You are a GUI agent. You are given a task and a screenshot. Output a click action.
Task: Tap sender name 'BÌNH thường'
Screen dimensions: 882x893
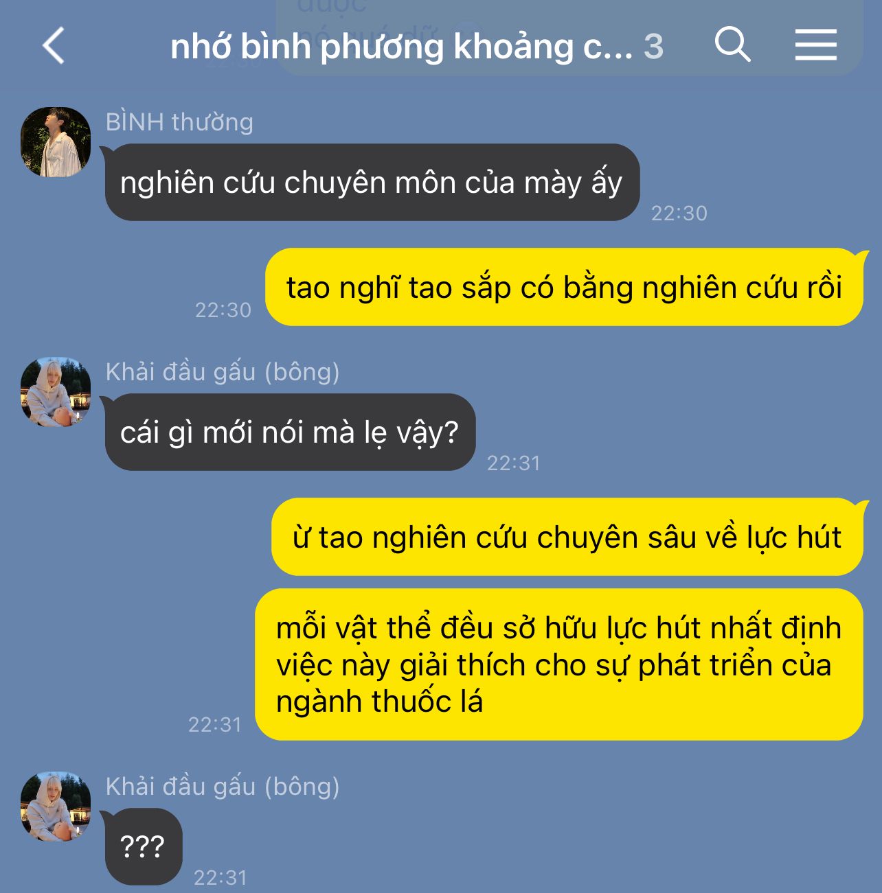(179, 122)
